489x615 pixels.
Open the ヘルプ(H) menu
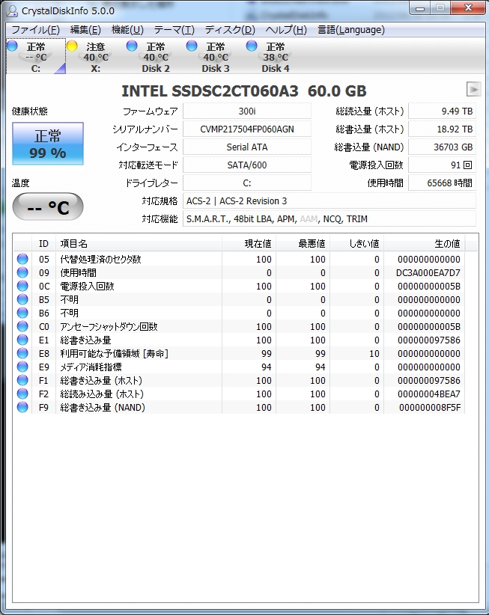(286, 30)
